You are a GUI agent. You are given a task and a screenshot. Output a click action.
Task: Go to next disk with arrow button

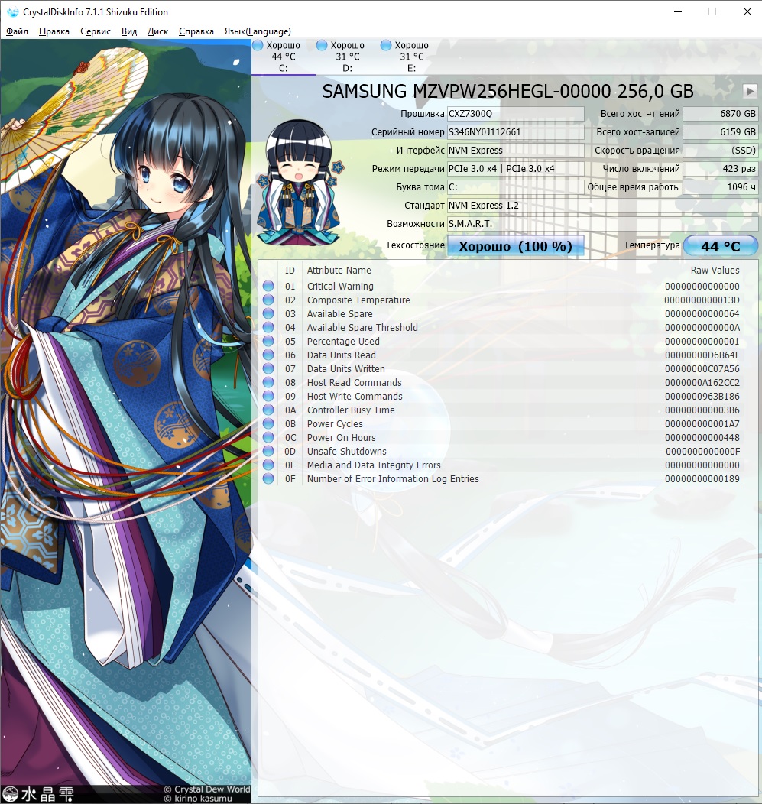pyautogui.click(x=750, y=91)
